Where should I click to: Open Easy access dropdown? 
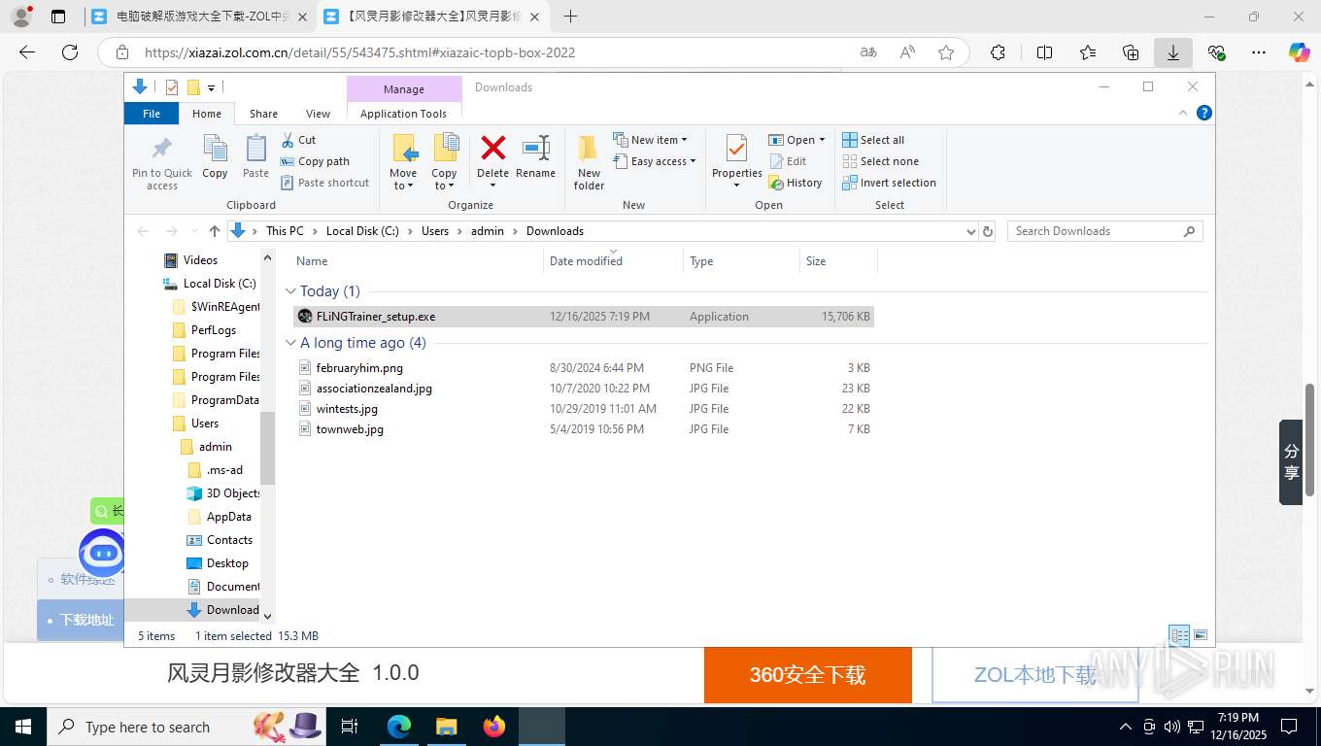tap(656, 161)
